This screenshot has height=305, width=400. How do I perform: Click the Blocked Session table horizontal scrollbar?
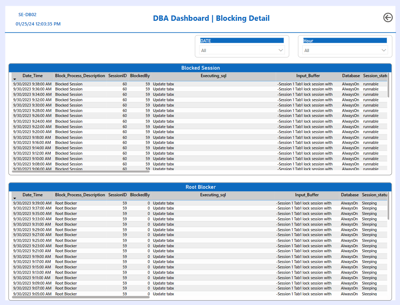81,172
